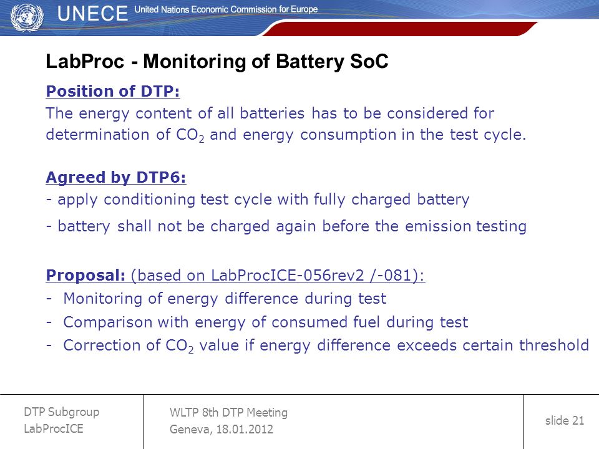Screen dimensions: 599x449
Task: Click the Agreed by DTP6 heading
Action: pyautogui.click(x=116, y=178)
